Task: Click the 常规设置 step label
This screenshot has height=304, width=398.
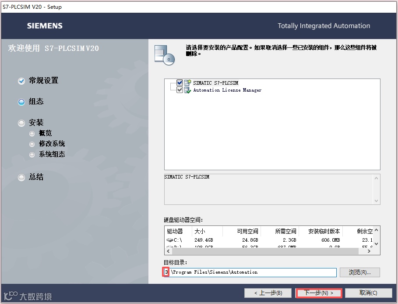Action: [44, 80]
